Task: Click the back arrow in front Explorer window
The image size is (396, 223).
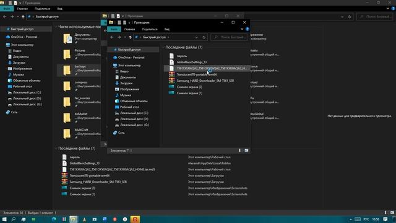Action: (112, 37)
